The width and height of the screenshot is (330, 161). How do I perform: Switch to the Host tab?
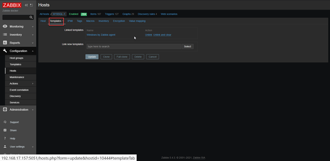(43, 21)
